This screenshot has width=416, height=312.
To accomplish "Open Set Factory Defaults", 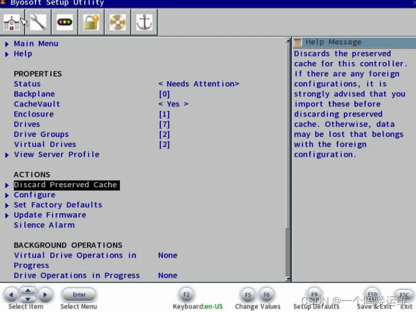I will click(x=58, y=205).
